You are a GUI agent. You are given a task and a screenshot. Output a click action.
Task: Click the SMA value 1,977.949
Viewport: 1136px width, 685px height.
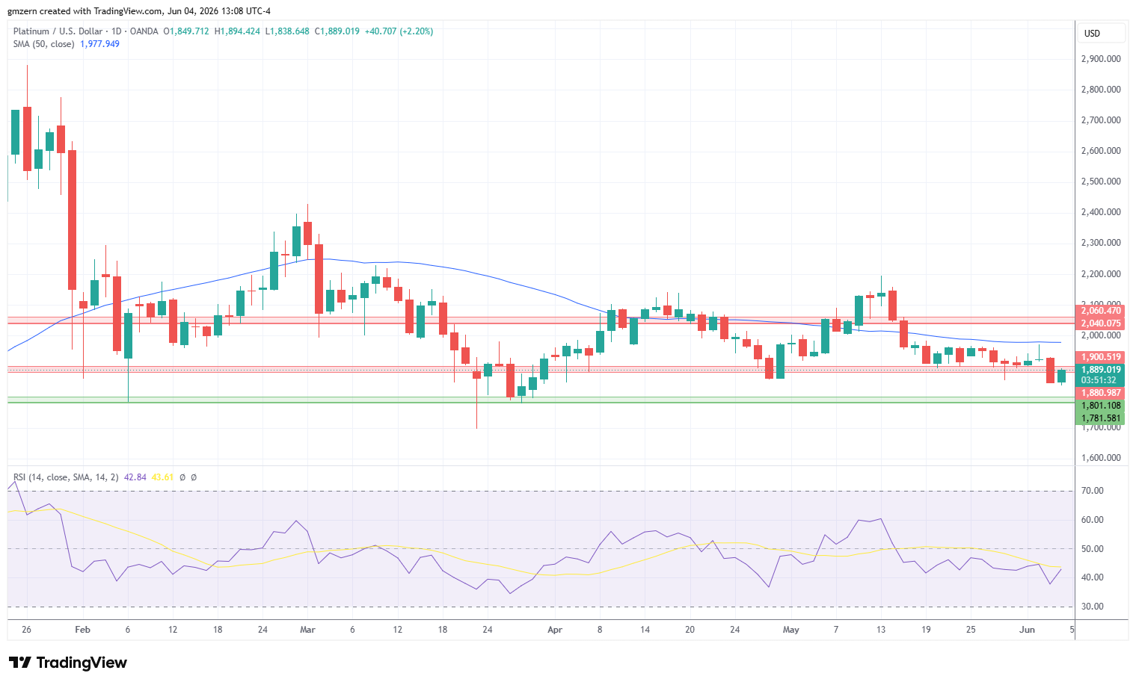(x=99, y=44)
